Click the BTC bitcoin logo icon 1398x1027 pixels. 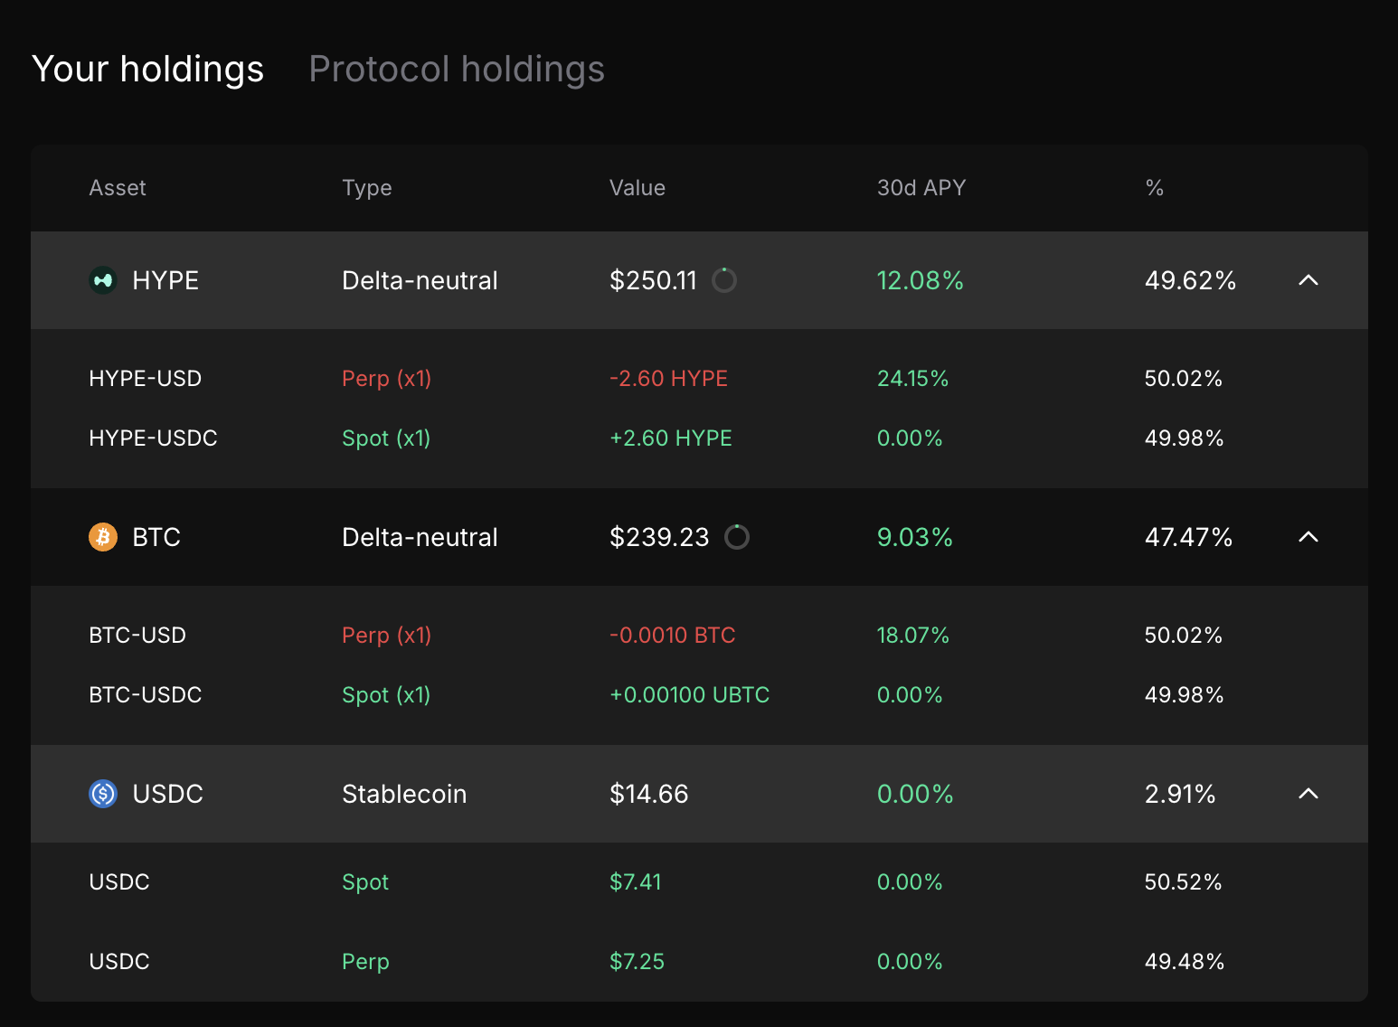point(103,537)
